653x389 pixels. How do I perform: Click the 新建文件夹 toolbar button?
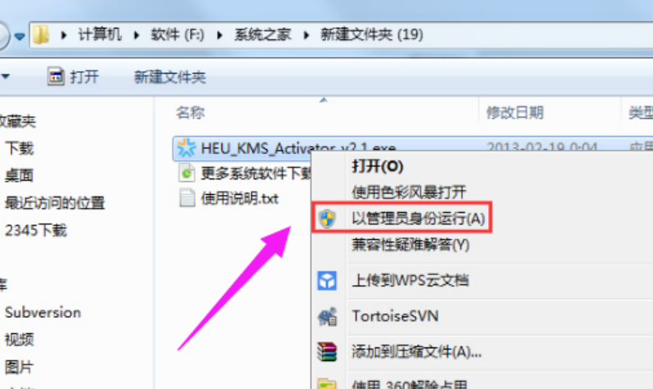point(170,77)
